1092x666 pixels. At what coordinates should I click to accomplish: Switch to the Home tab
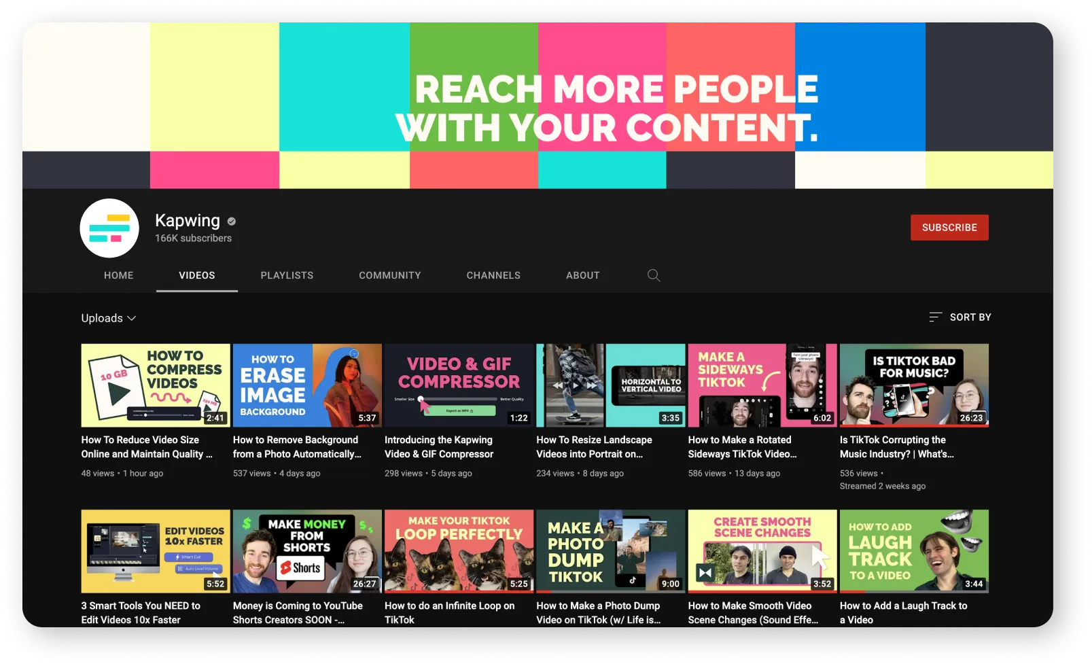119,275
